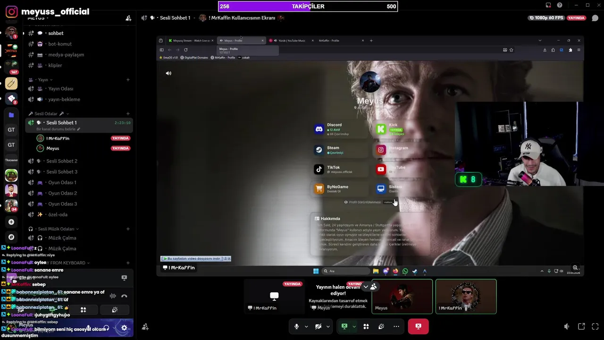Open the ByNoGame link card on profile page
The height and width of the screenshot is (340, 604).
click(341, 188)
